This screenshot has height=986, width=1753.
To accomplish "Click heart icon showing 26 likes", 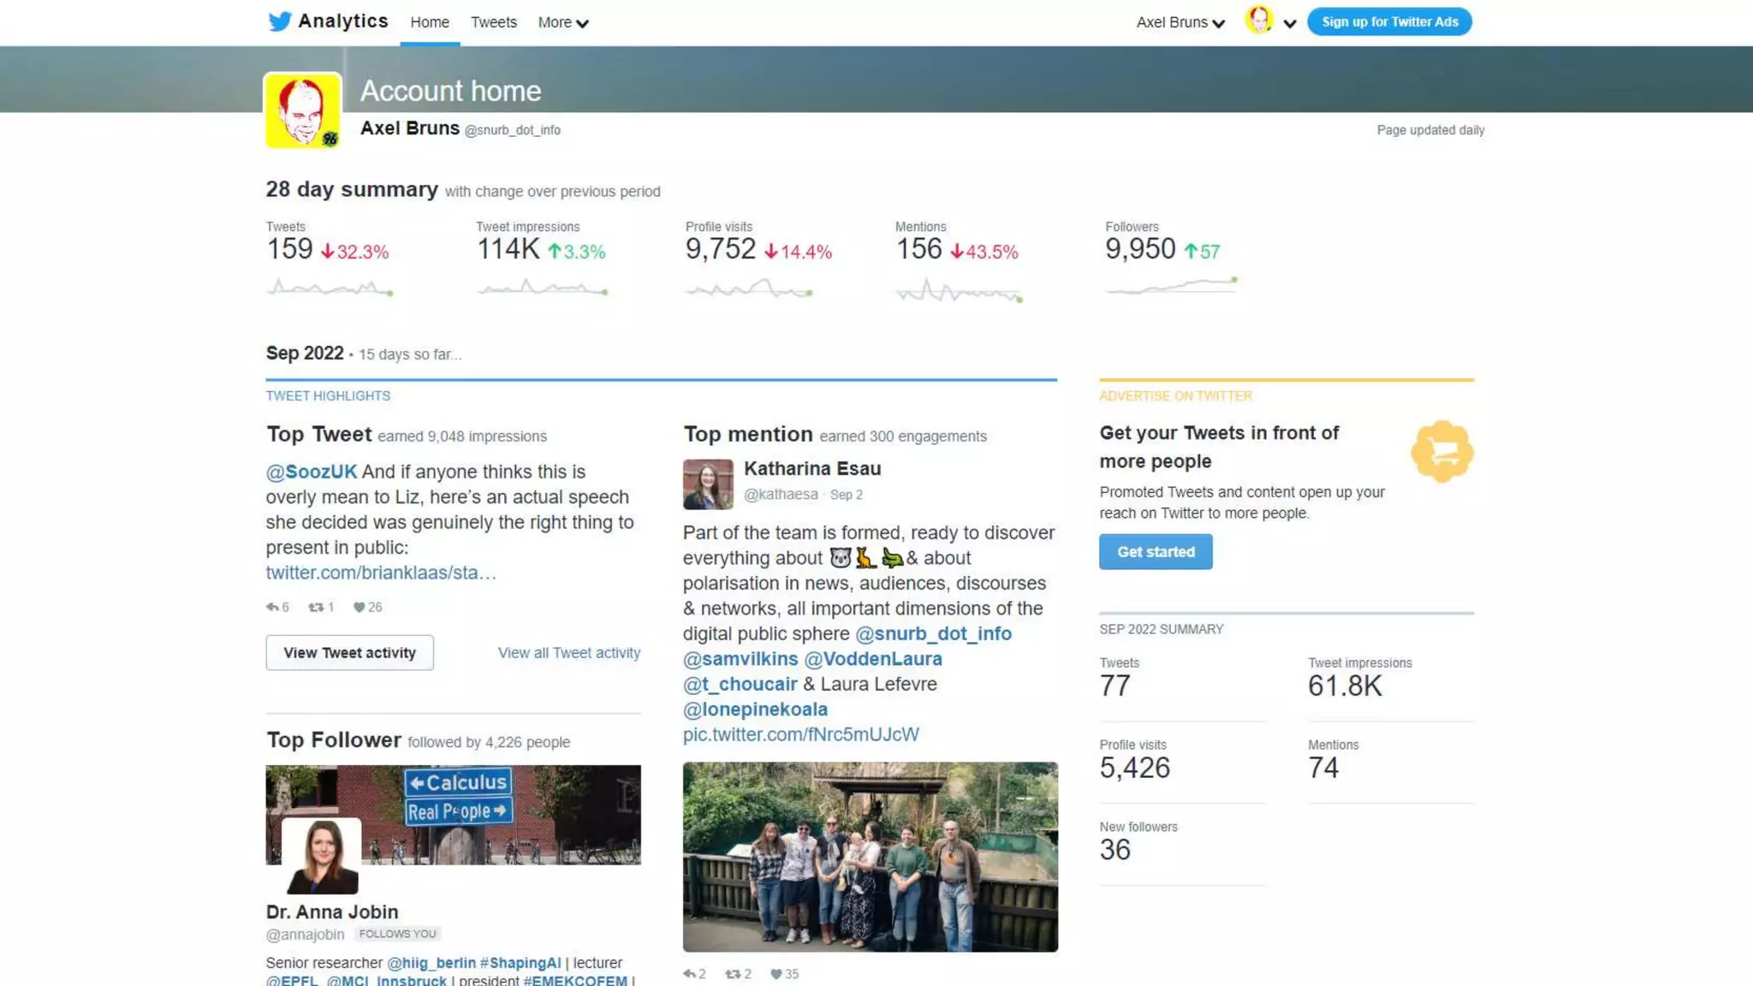I will [x=360, y=607].
